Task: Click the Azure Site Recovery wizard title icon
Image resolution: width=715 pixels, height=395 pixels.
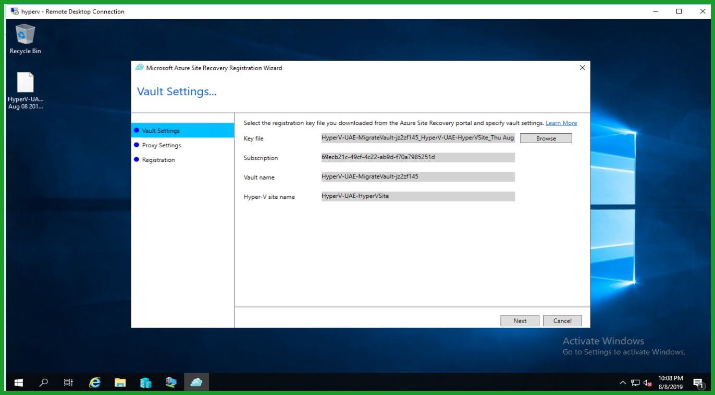Action: point(140,68)
